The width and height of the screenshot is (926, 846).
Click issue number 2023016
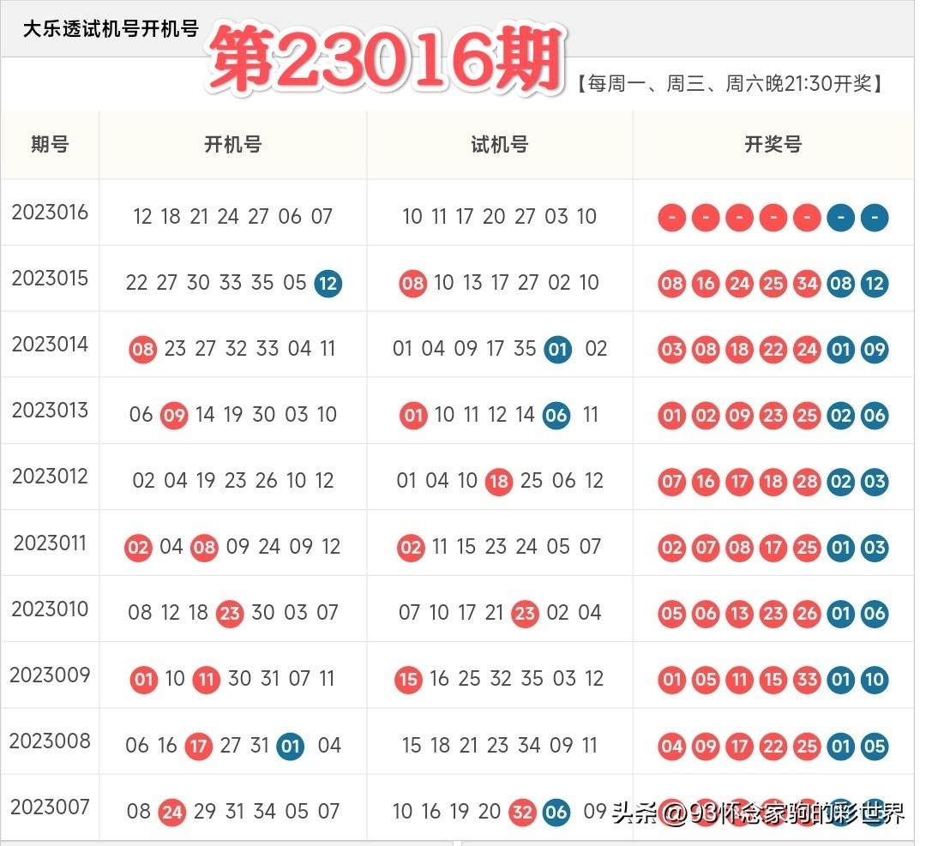50,212
